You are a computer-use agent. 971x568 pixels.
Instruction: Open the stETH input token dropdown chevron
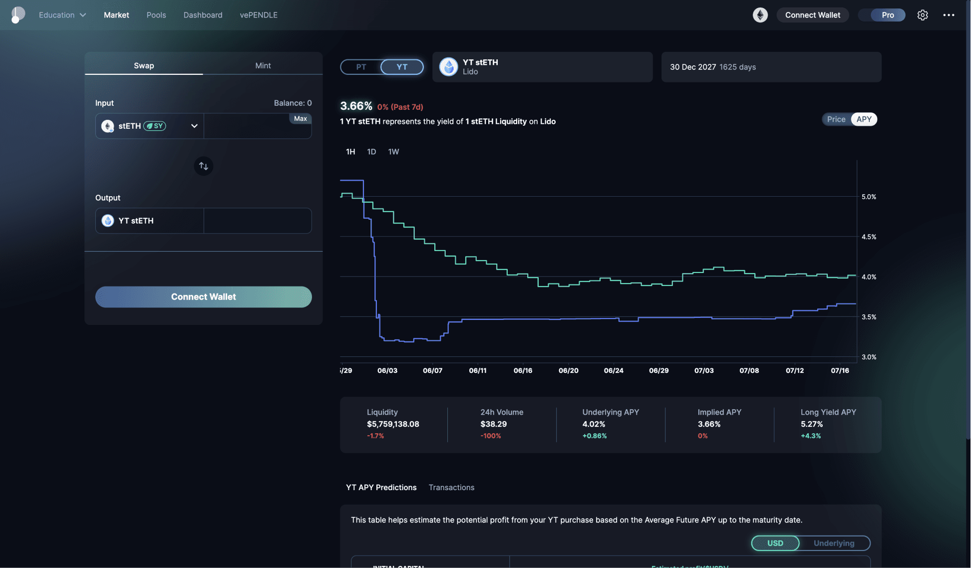(194, 126)
